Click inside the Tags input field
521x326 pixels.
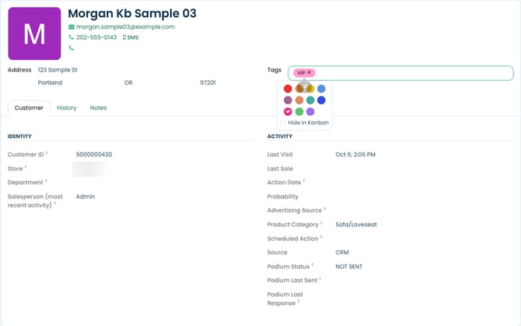coord(412,73)
